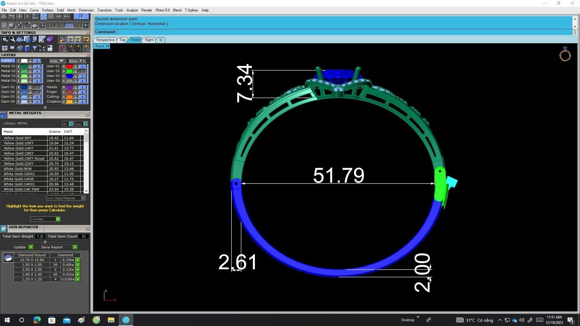Open Front viewport dropdown arrow
The width and height of the screenshot is (580, 326).
pos(108,46)
